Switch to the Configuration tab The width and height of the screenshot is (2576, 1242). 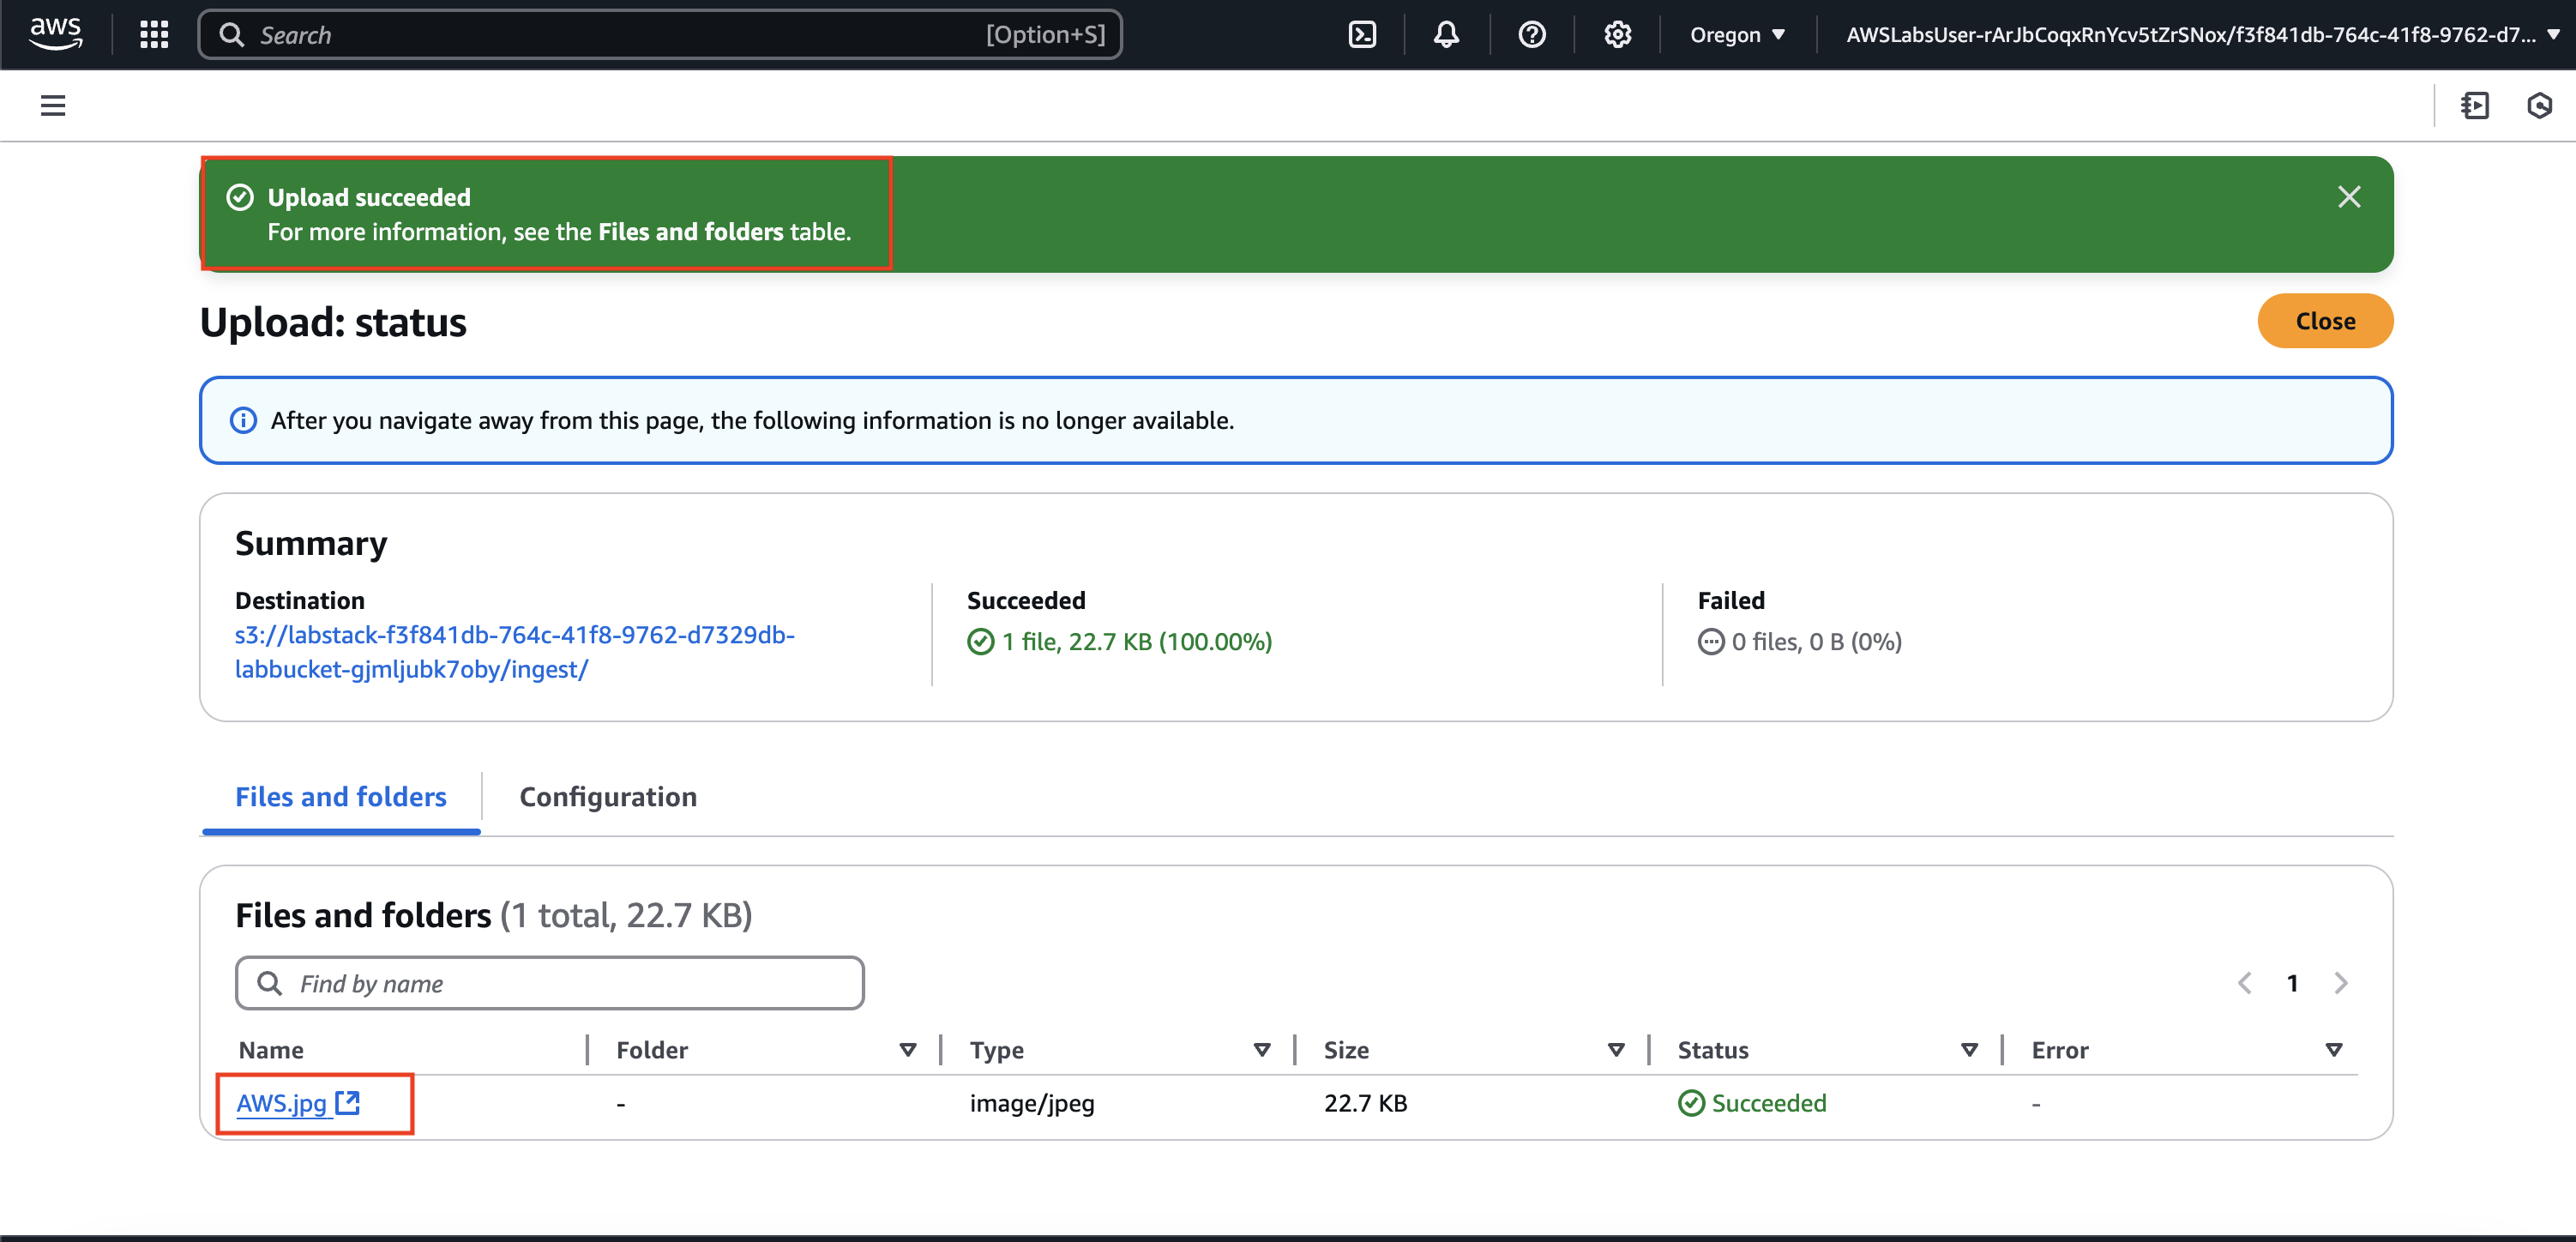click(x=608, y=797)
